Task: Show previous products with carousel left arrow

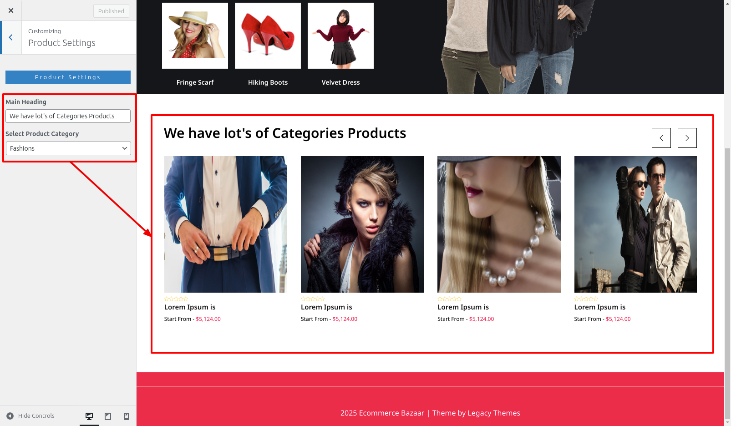Action: coord(661,138)
